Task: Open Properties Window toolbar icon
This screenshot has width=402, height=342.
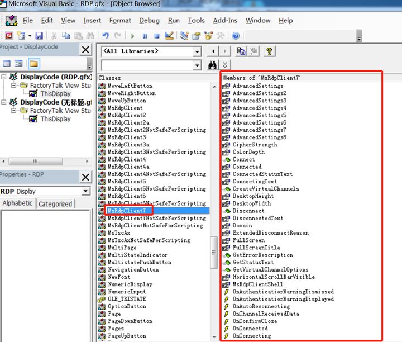Action: pos(197,36)
